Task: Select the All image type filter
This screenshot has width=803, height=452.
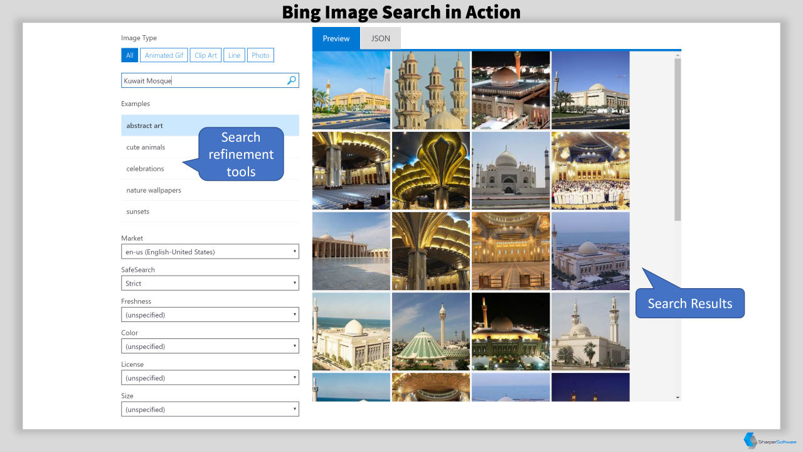Action: pos(129,55)
